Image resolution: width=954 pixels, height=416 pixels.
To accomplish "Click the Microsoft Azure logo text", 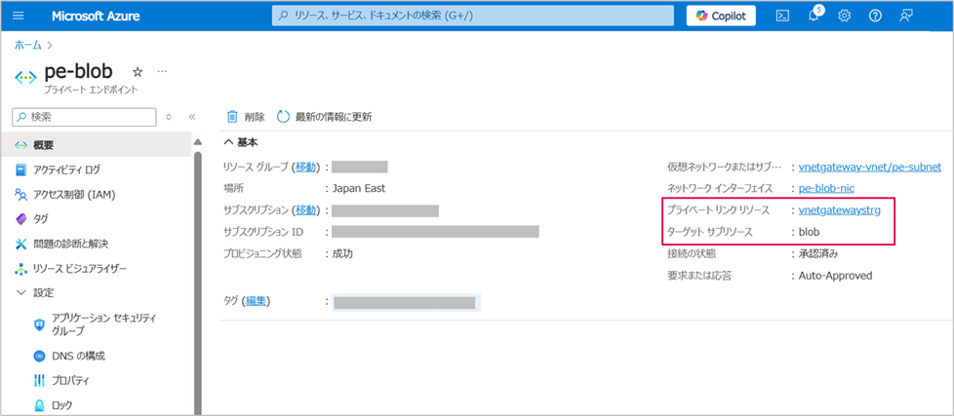I will 96,16.
